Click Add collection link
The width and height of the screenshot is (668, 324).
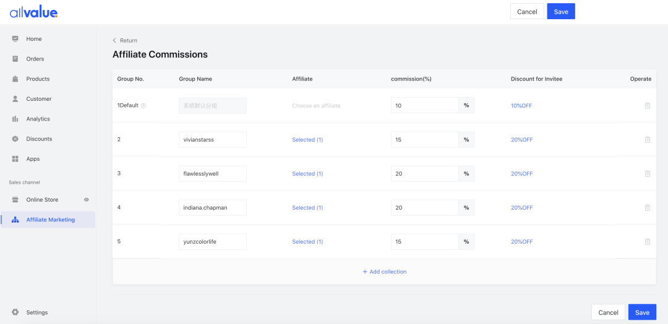click(x=384, y=271)
